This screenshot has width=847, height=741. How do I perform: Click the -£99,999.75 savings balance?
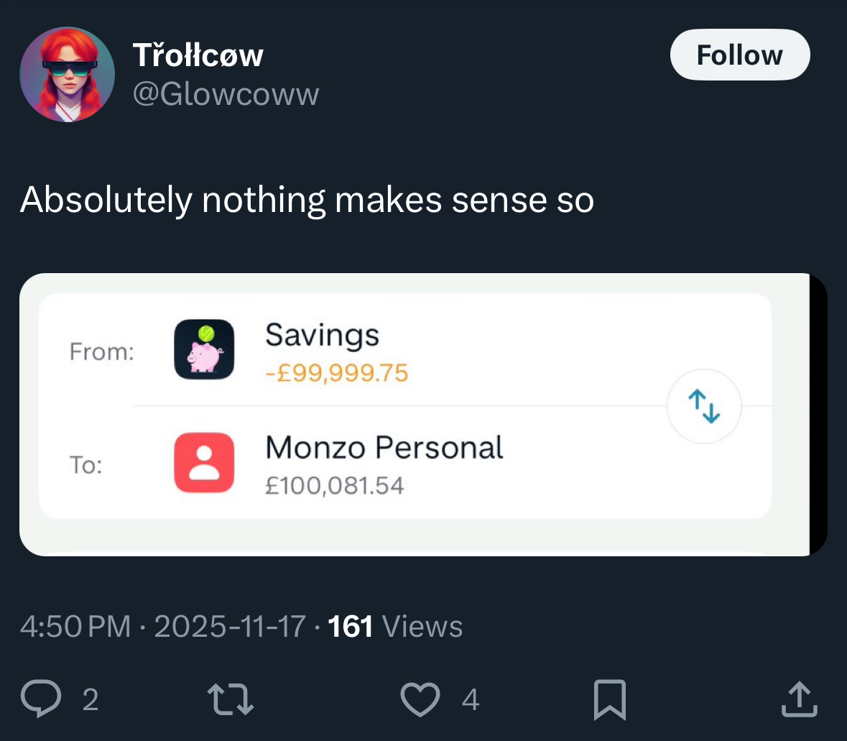pos(336,373)
